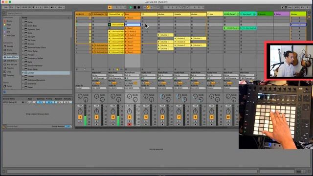
Task: Fold the ALL BACK group track
Action: [x=90, y=14]
